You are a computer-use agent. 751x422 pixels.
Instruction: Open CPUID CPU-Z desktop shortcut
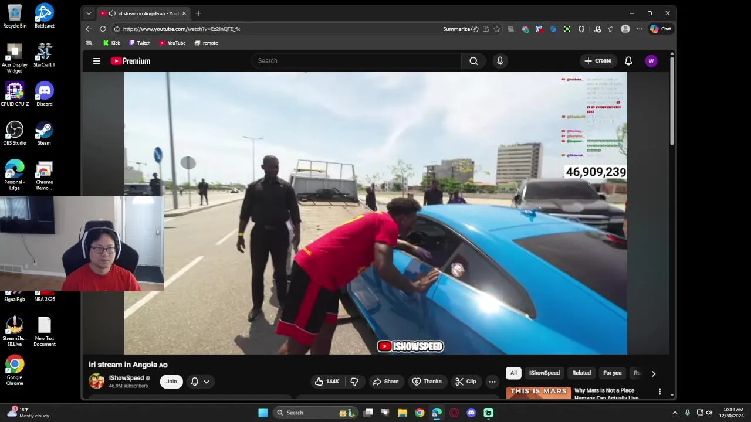15,94
